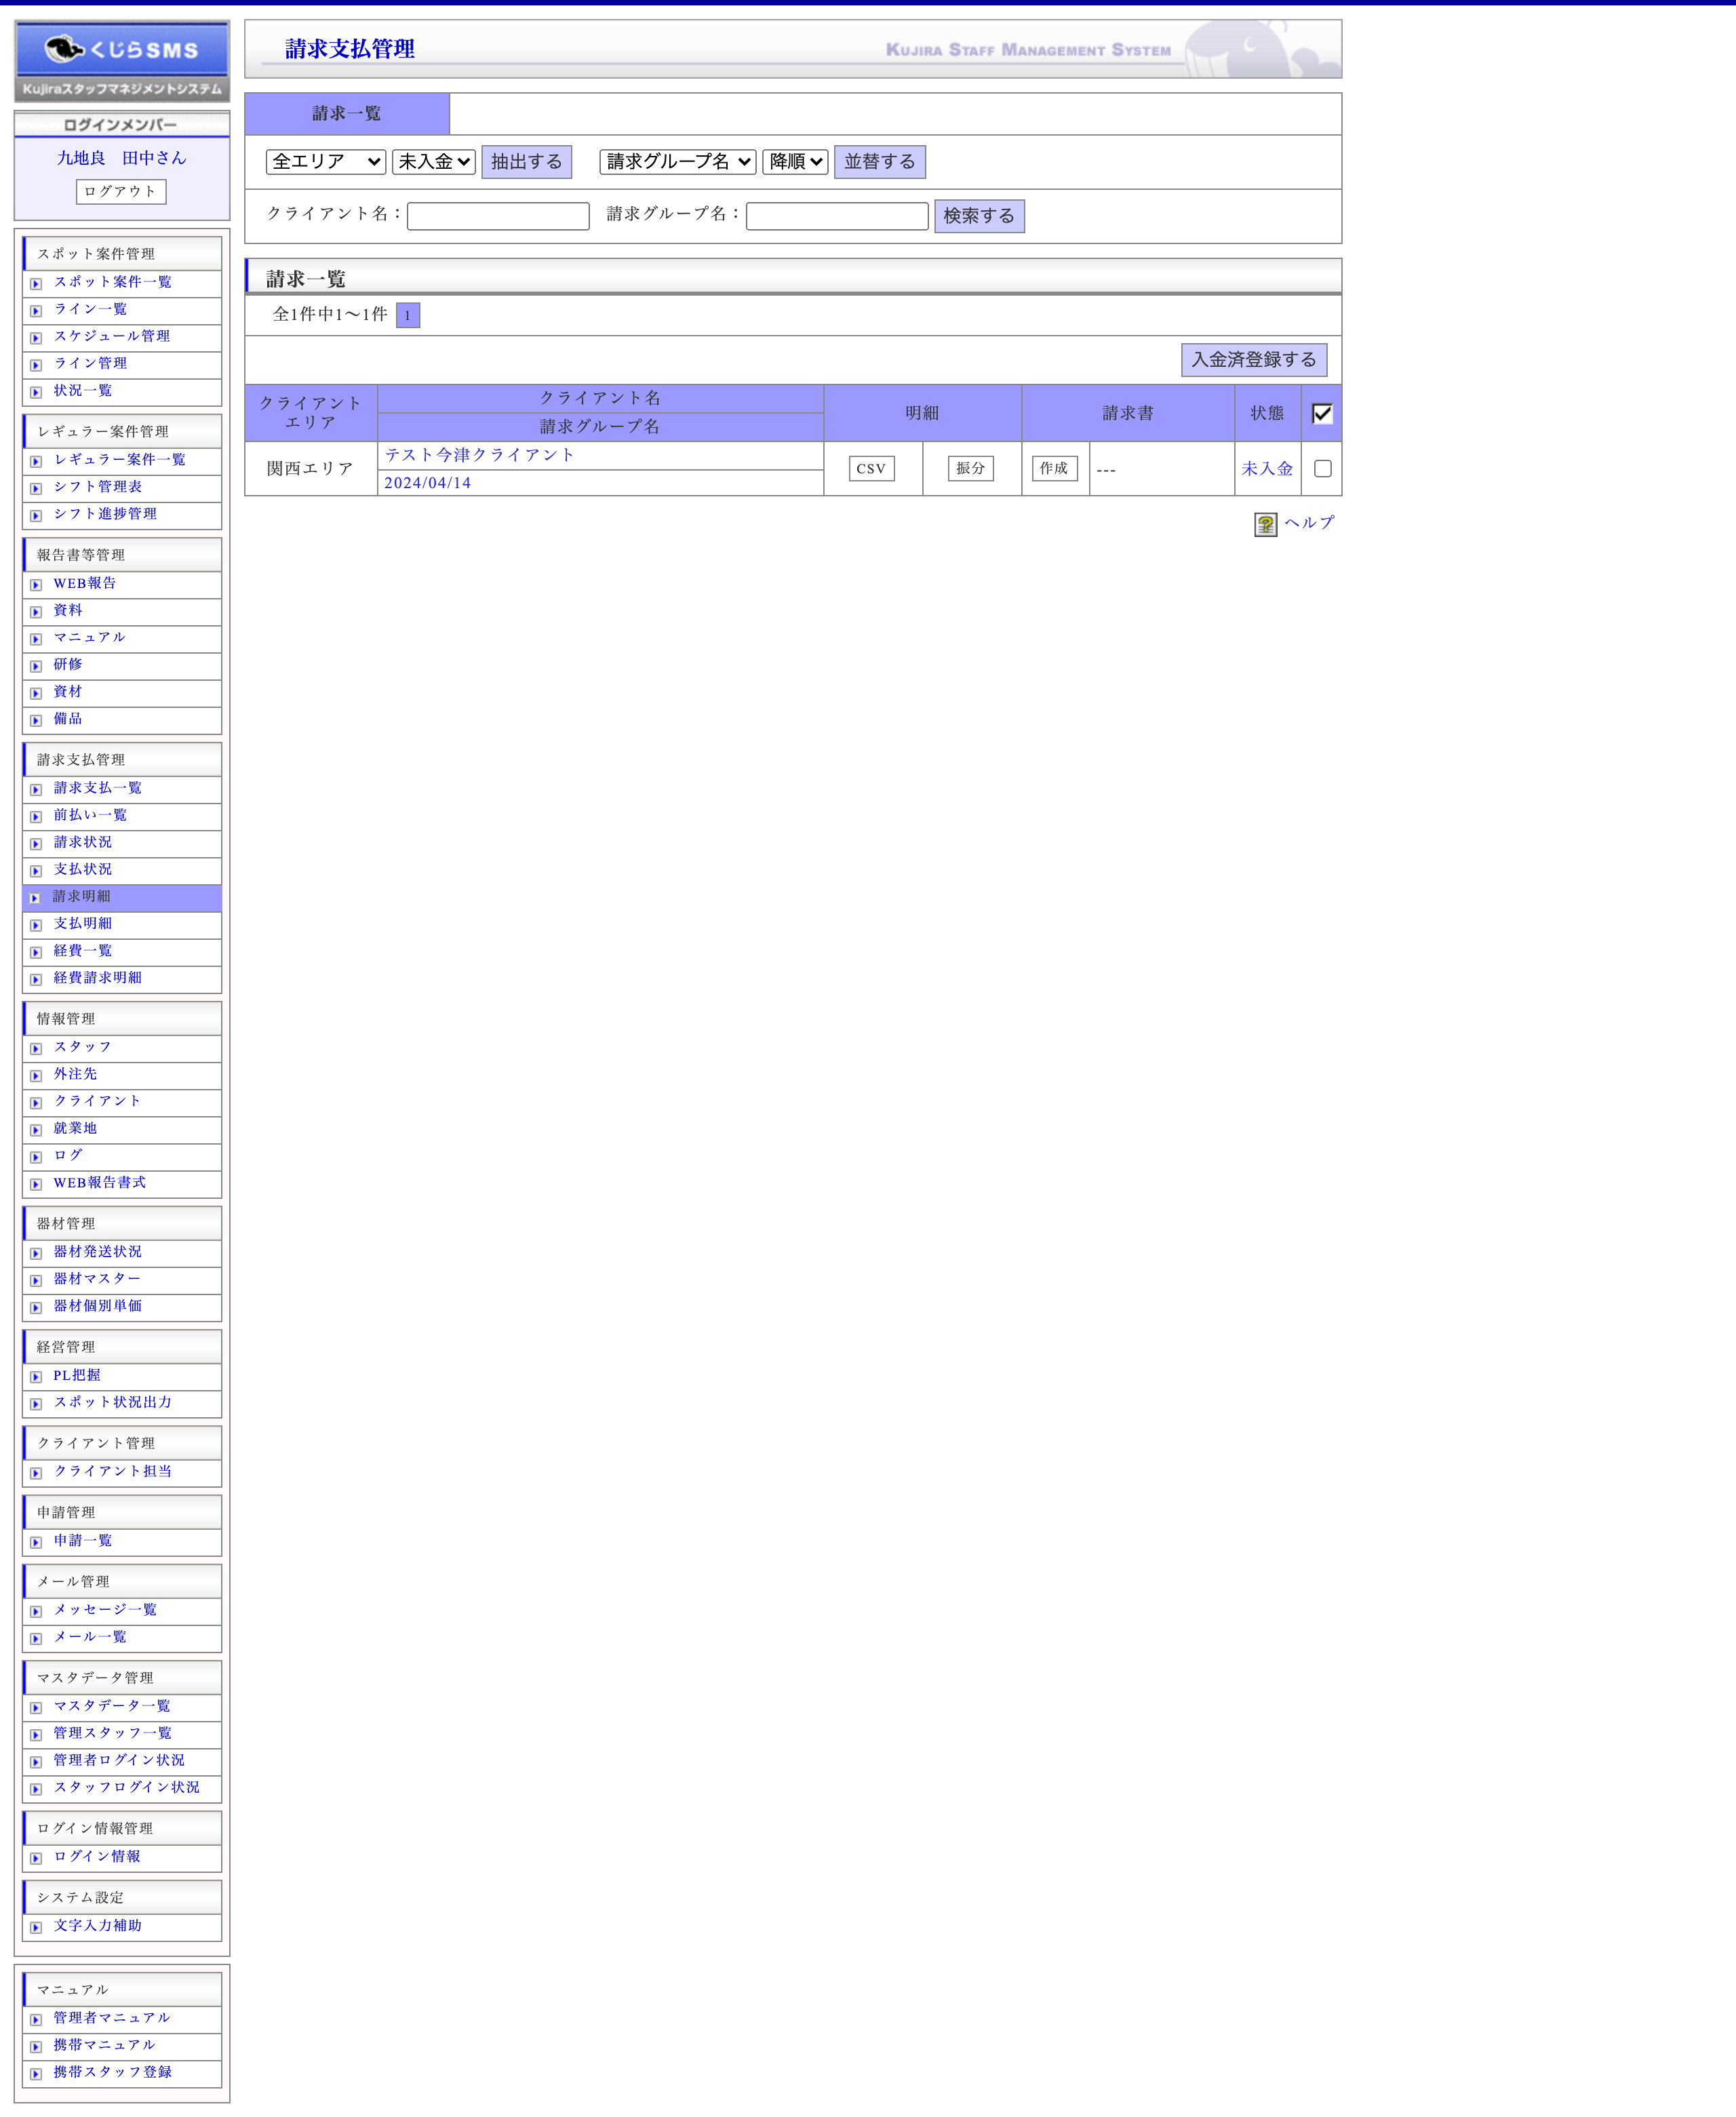The image size is (1736, 2117).
Task: Open the 全エリア area dropdown
Action: coord(325,161)
